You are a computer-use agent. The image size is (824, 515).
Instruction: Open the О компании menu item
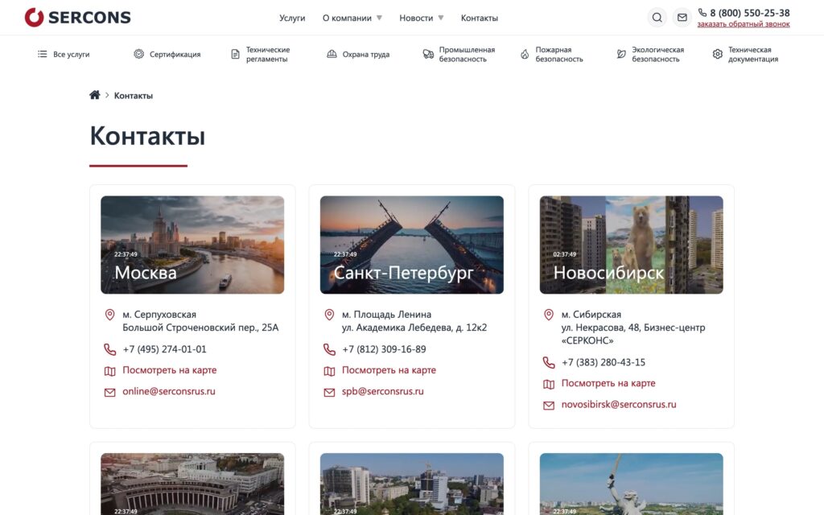click(347, 18)
